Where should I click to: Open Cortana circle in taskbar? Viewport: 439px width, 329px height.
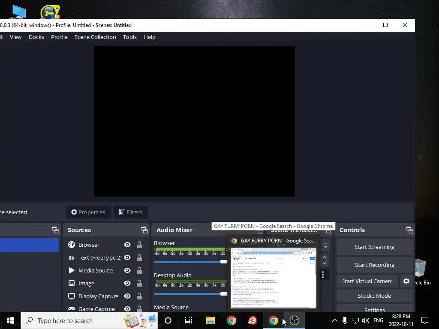point(168,320)
